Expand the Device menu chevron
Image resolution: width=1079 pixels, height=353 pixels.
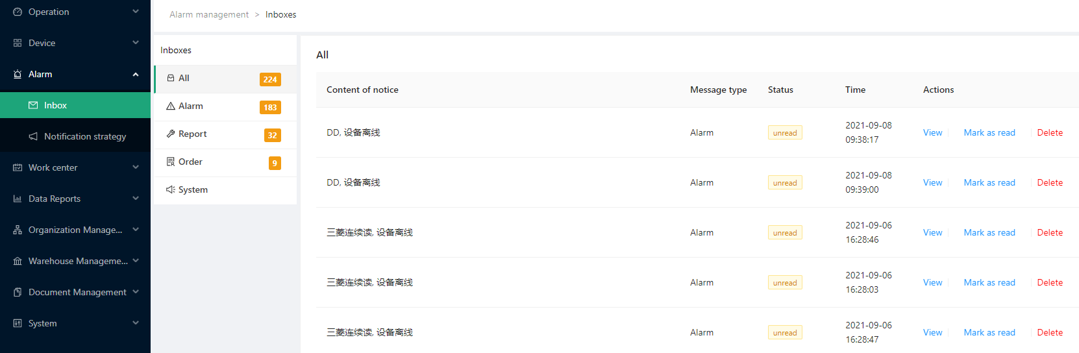coord(136,42)
